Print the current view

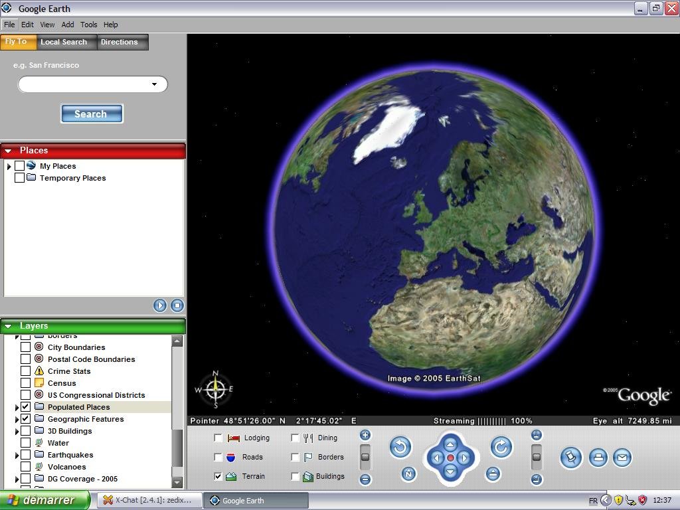(598, 458)
